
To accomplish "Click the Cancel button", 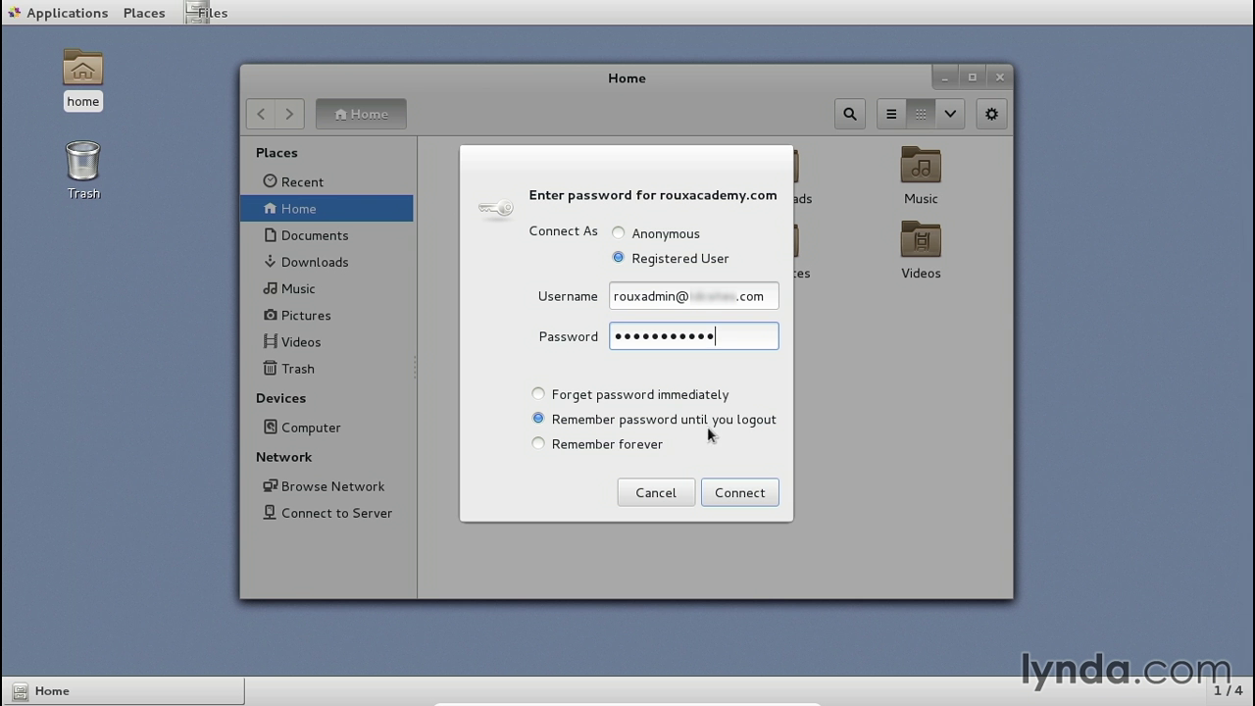I will (x=655, y=492).
